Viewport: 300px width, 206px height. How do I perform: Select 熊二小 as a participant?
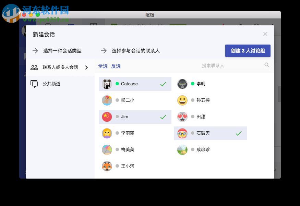tap(135, 100)
